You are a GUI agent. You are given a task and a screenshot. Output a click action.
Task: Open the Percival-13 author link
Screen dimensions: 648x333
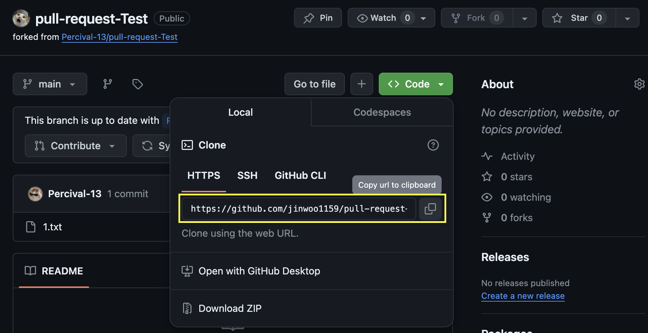point(75,194)
